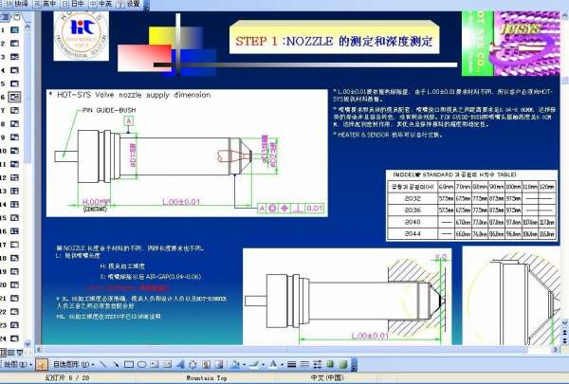
Task: Select slide 1 thumbnail
Action: pyautogui.click(x=14, y=29)
